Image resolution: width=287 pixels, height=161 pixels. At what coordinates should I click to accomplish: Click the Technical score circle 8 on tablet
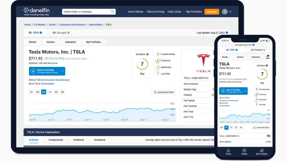click(x=158, y=61)
